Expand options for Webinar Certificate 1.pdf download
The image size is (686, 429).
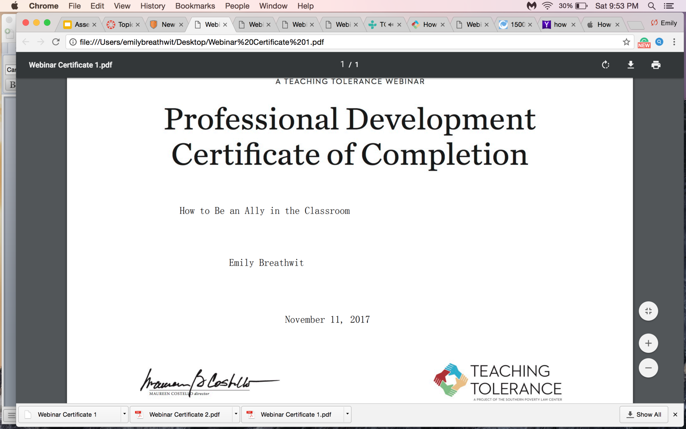tap(347, 414)
